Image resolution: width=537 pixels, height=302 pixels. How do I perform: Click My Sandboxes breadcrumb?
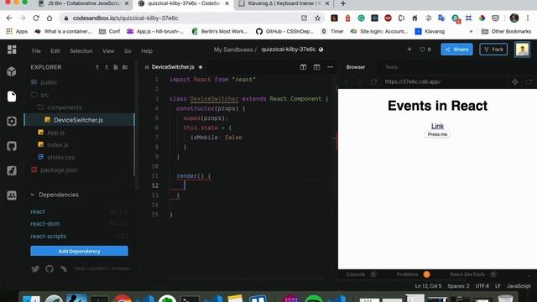click(233, 49)
